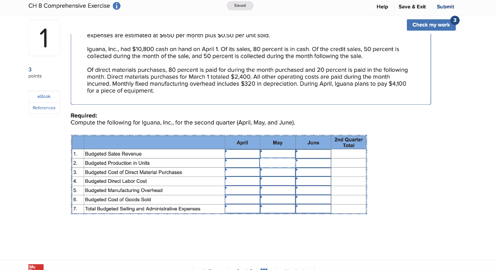Click the Budgeted Production in Units label
The width and height of the screenshot is (496, 270).
click(117, 163)
